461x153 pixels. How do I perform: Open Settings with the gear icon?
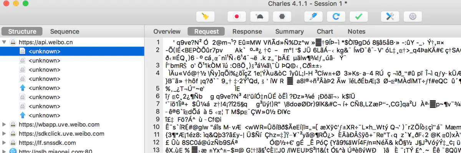(x=413, y=16)
